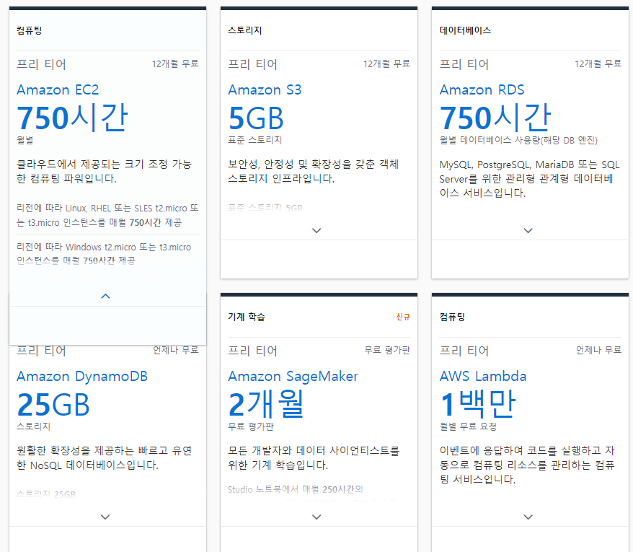Click '프리 티어' label on the SageMaker card
Screen dimensions: 633x552
[x=253, y=351]
